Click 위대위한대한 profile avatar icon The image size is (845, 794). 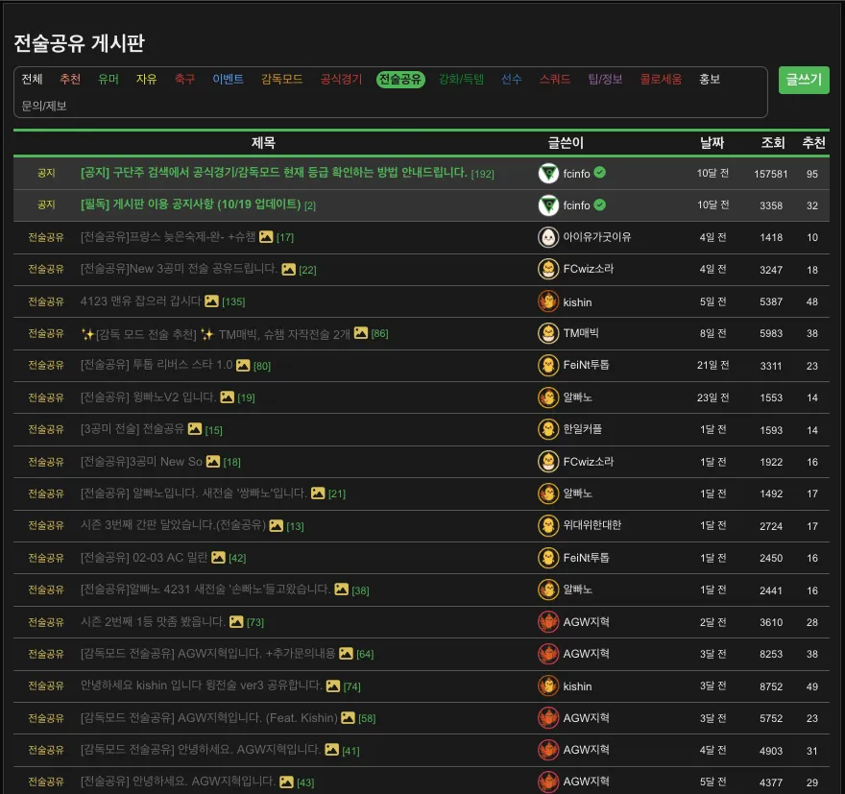(548, 525)
